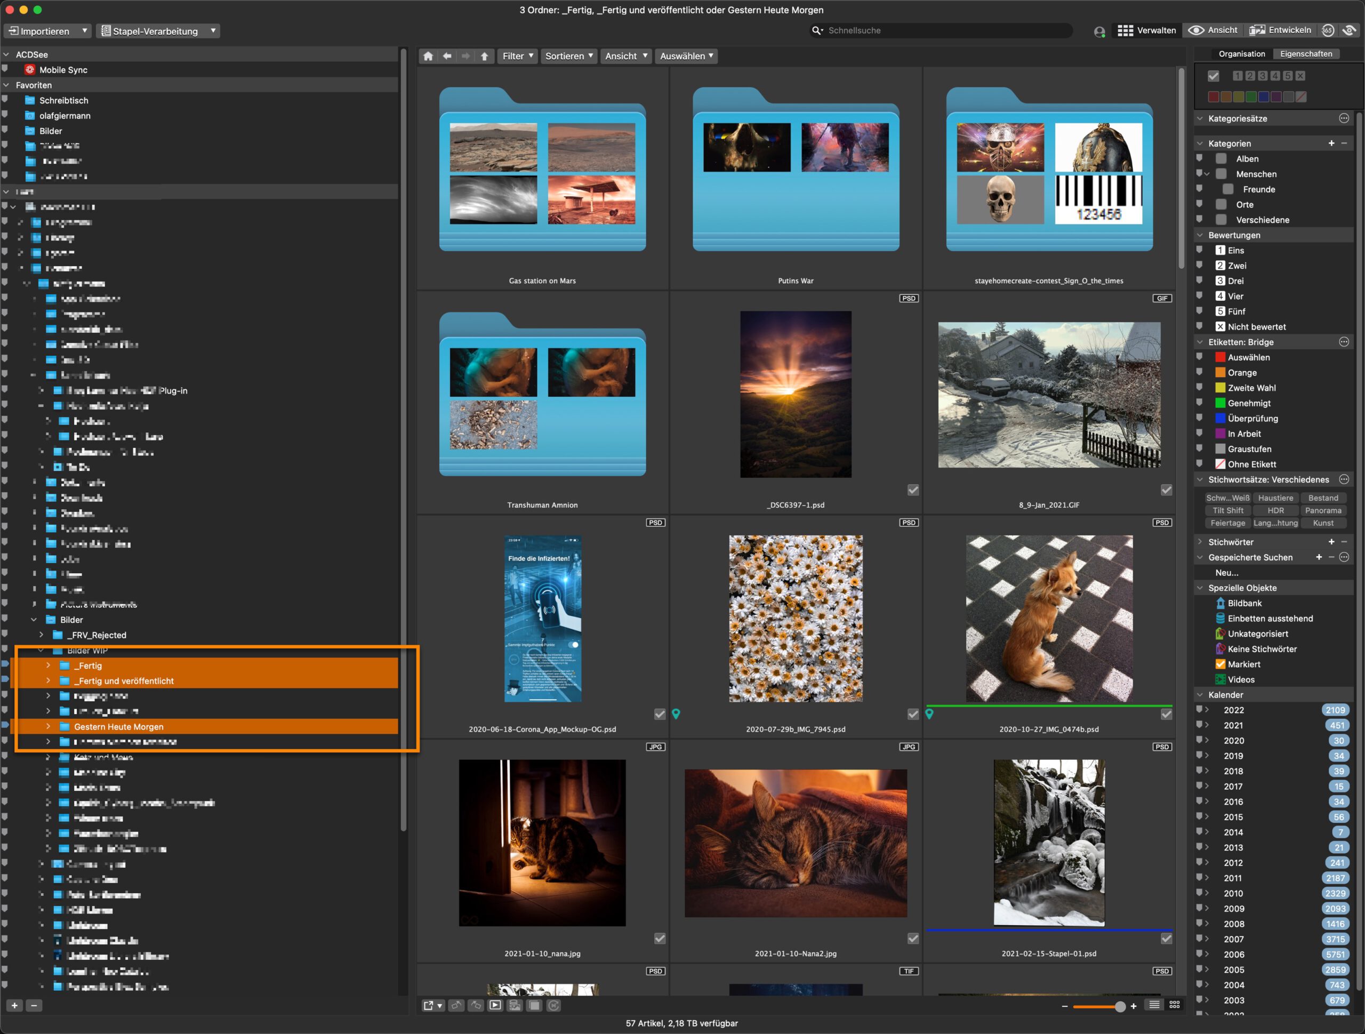Click the add folder plus button bottom-left

pos(15,1006)
